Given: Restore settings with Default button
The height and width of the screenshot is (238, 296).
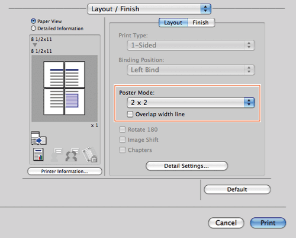Looking at the screenshot, I should coord(237,189).
